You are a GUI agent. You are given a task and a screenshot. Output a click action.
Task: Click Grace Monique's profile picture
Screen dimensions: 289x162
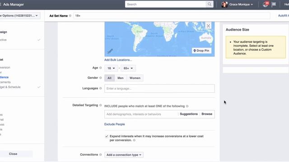click(224, 4)
